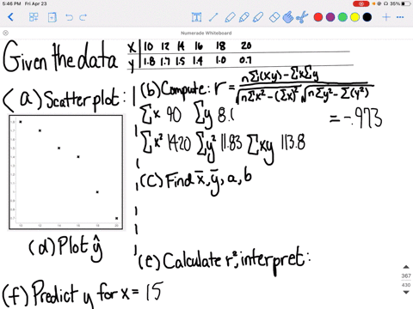Screen dimensions: 413x309
Task: Go to next page with down arrow
Action: coord(406,292)
